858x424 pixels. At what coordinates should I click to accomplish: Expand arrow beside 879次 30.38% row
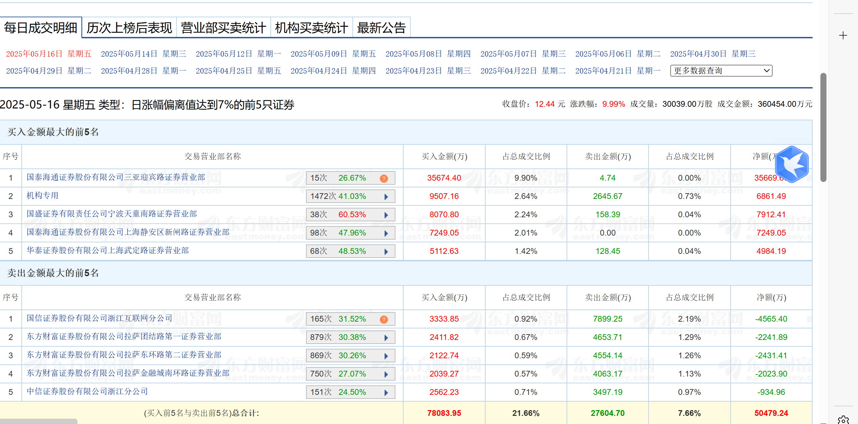(387, 337)
